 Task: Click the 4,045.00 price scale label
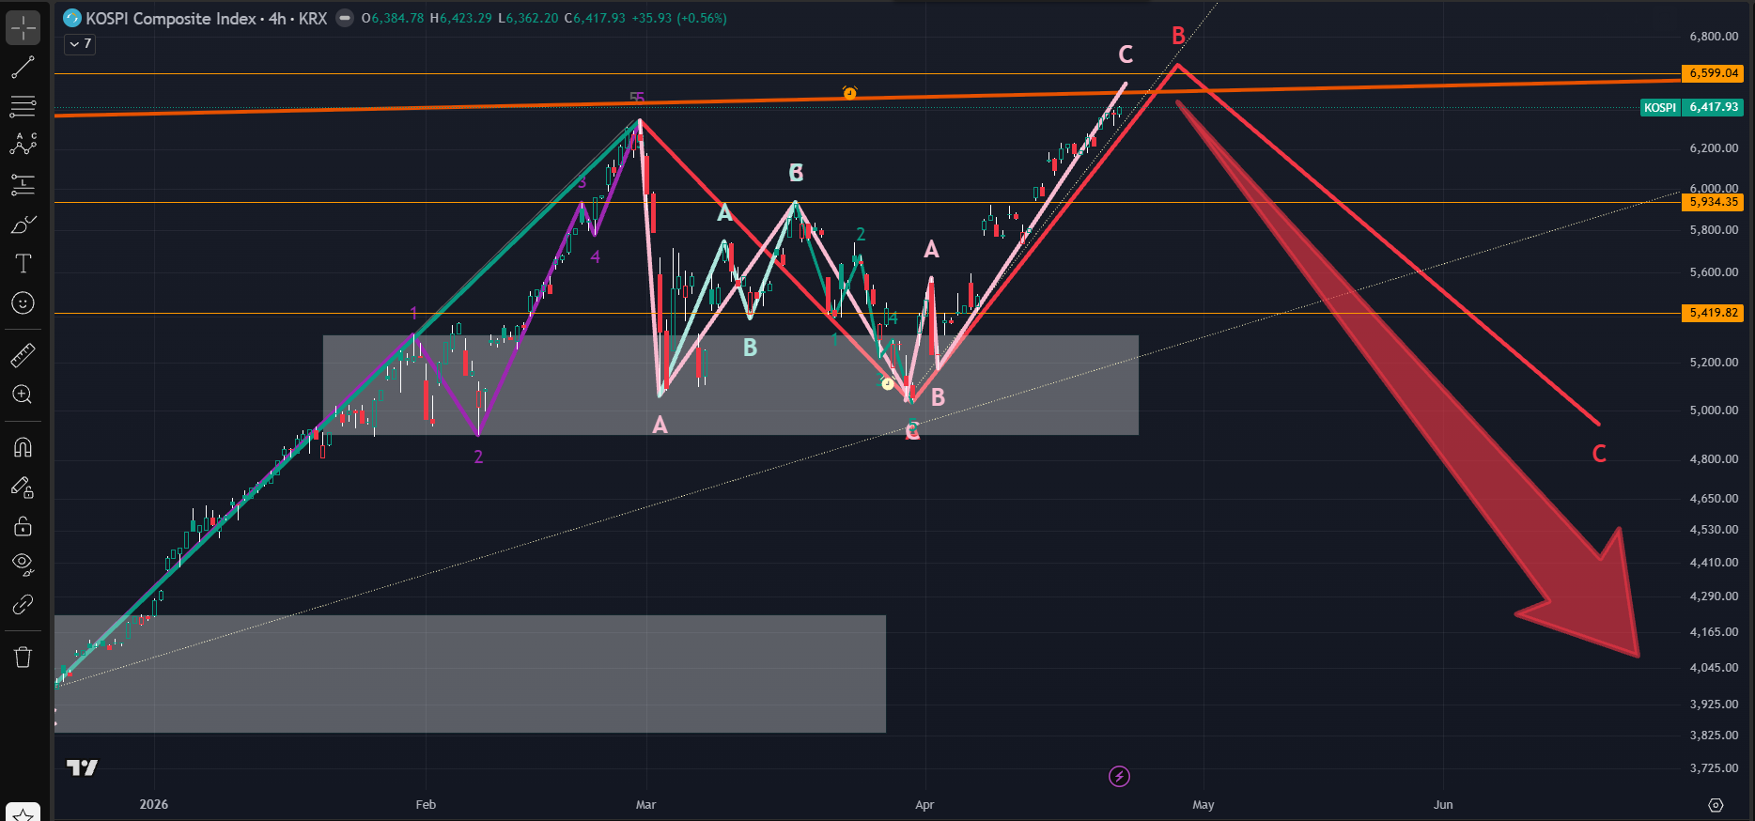pos(1714,668)
